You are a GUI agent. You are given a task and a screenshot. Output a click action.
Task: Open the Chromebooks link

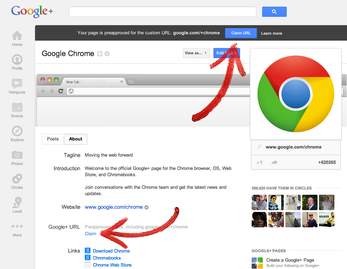(x=107, y=258)
